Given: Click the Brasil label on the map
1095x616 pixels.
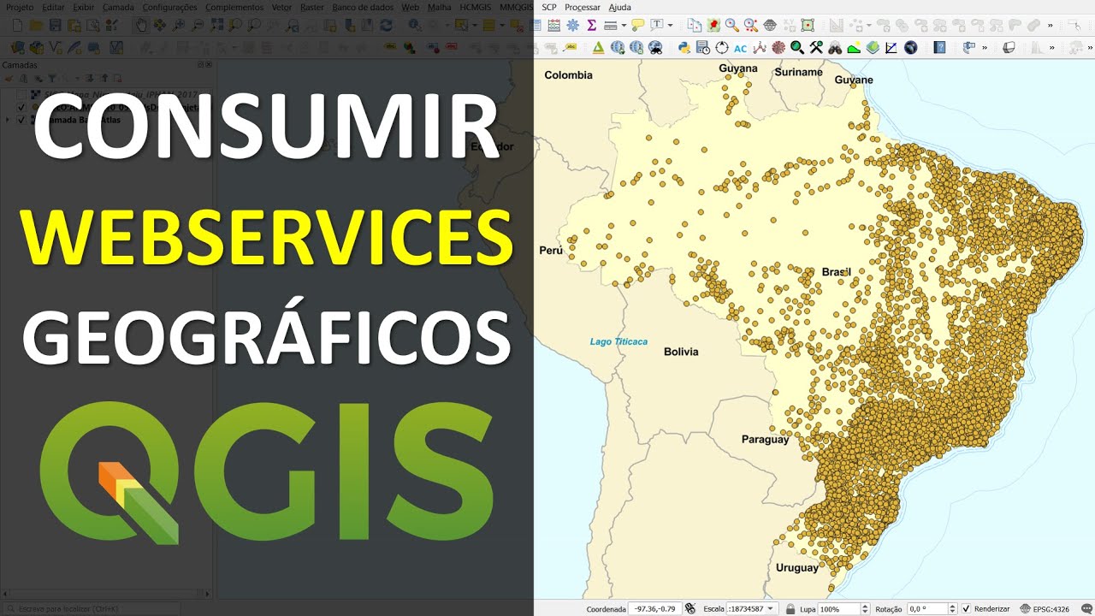Looking at the screenshot, I should pyautogui.click(x=836, y=272).
